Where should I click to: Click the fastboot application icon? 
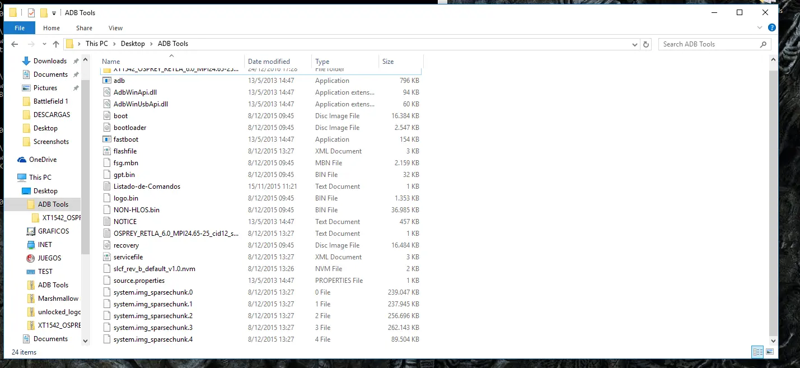[107, 139]
